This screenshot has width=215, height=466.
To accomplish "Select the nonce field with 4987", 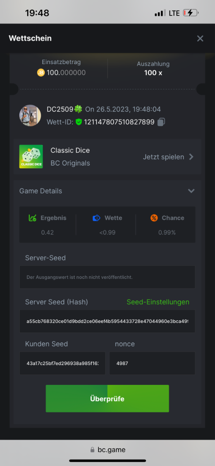I will point(152,363).
